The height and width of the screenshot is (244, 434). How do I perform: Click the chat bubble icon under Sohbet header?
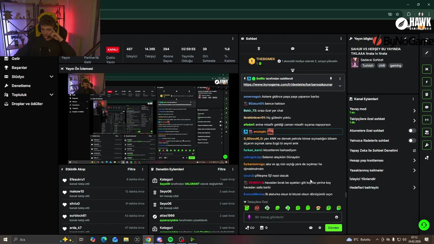[x=293, y=49]
